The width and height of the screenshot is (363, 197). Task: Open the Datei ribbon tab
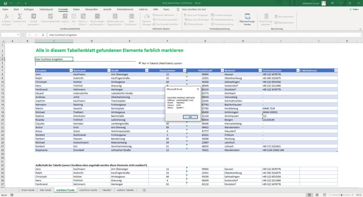(x=5, y=9)
